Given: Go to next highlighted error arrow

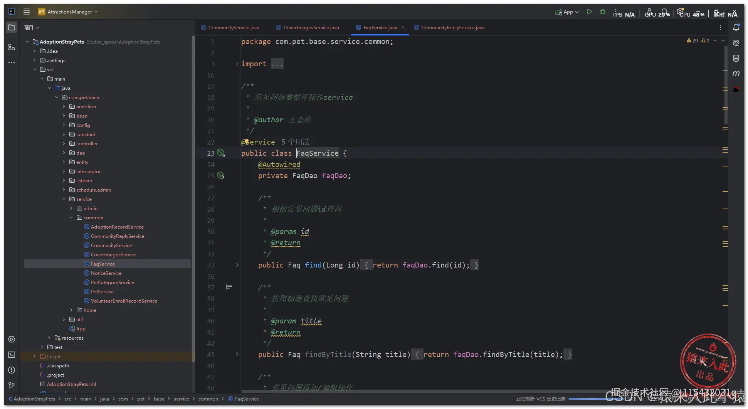Looking at the screenshot, I should coord(723,40).
